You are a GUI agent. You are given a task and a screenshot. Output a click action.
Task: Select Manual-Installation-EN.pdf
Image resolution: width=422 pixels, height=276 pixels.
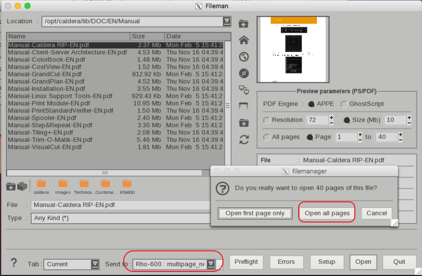[115, 89]
